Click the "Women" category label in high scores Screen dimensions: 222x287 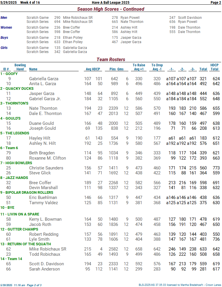pyautogui.click(x=6, y=28)
